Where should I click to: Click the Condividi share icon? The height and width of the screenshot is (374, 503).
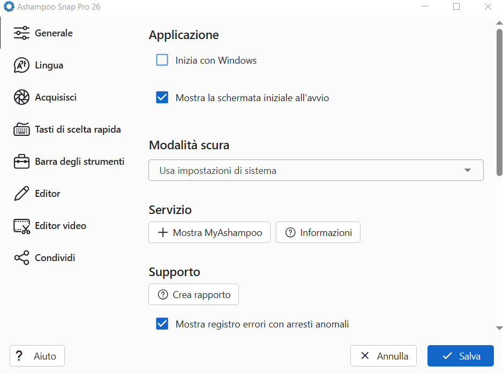click(21, 258)
